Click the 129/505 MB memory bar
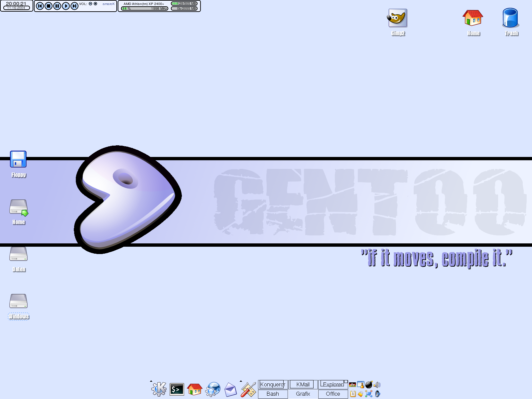This screenshot has width=532, height=399. click(184, 4)
